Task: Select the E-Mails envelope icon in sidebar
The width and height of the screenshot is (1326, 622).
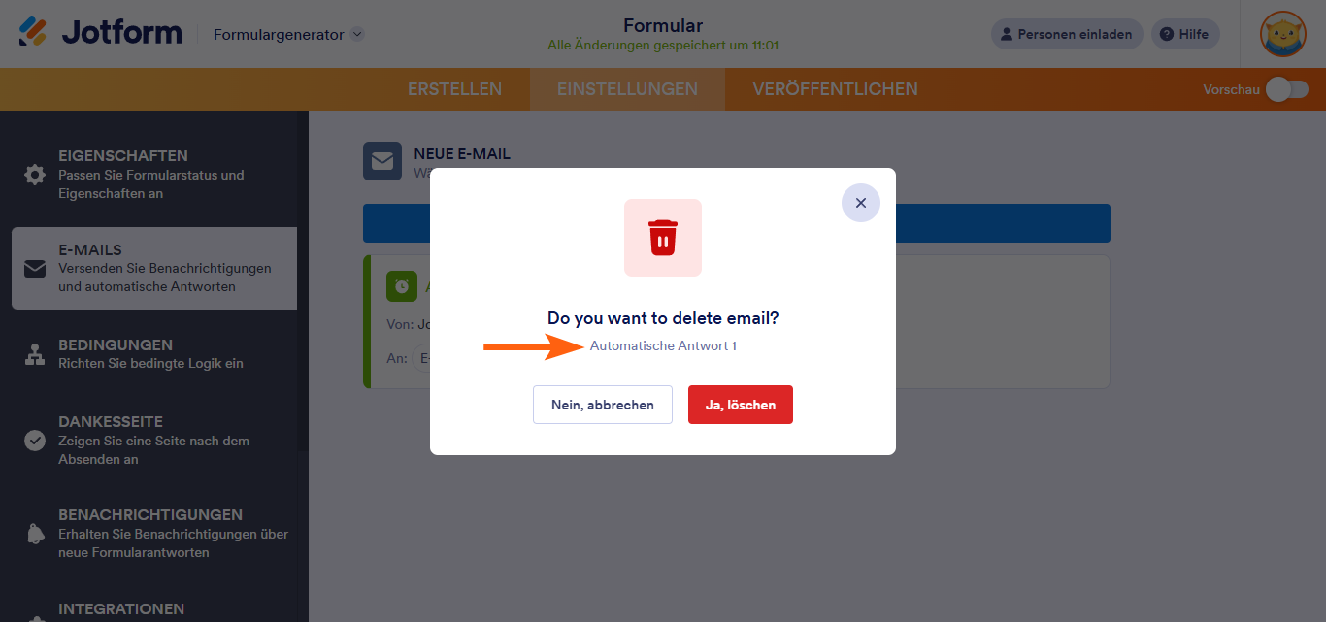Action: pos(35,269)
